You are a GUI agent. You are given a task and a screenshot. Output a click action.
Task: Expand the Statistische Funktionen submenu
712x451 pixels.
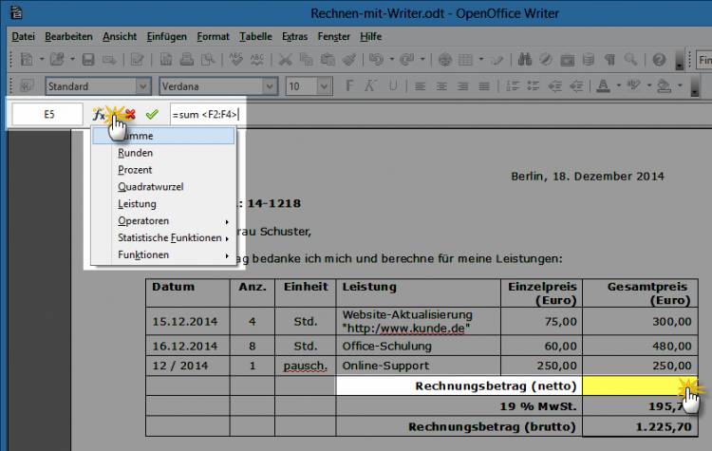point(169,238)
